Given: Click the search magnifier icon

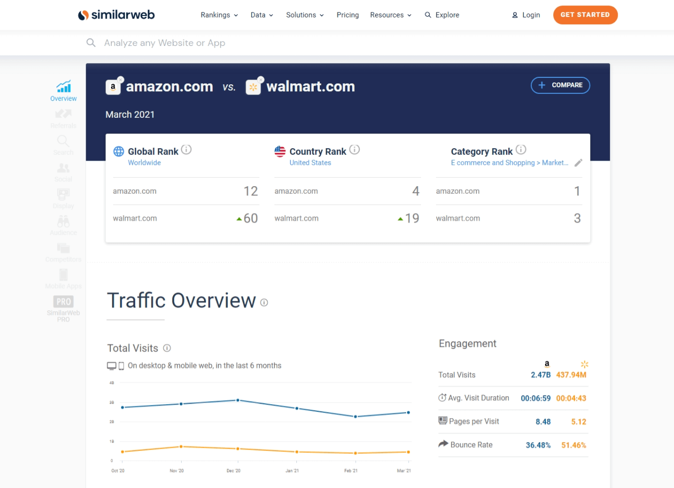Looking at the screenshot, I should (x=91, y=43).
